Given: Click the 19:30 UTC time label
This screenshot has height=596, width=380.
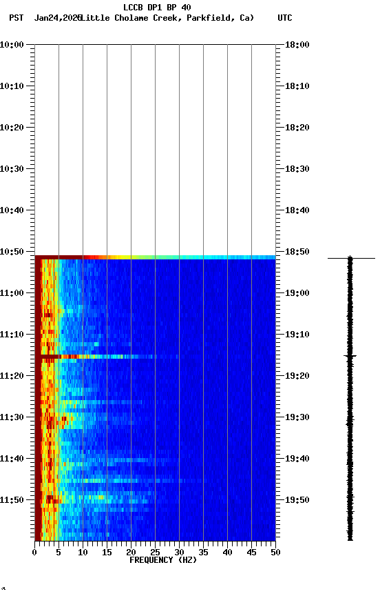Looking at the screenshot, I should [297, 417].
